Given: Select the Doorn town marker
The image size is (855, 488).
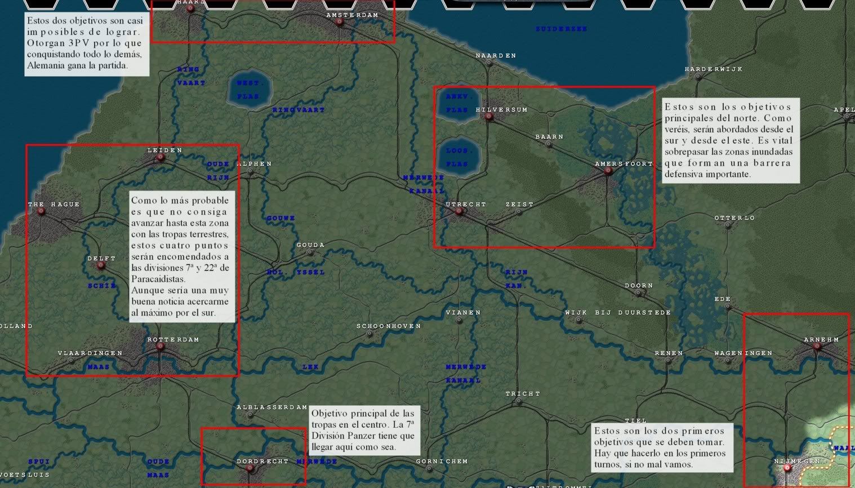Looking at the screenshot, I should (638, 292).
